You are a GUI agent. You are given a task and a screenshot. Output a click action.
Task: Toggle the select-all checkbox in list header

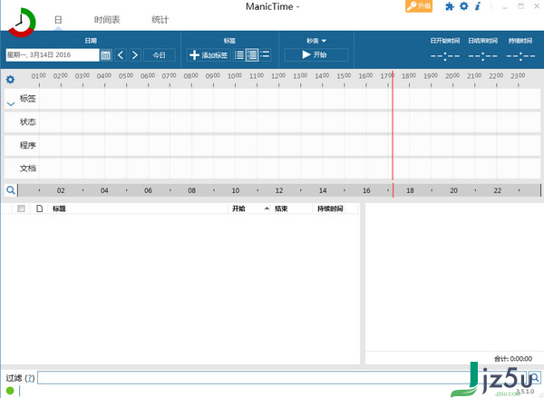[21, 209]
